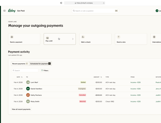Click the amount in the Kathy Pacheco row

98,95
